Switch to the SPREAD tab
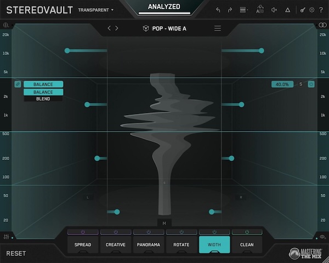 (83, 244)
